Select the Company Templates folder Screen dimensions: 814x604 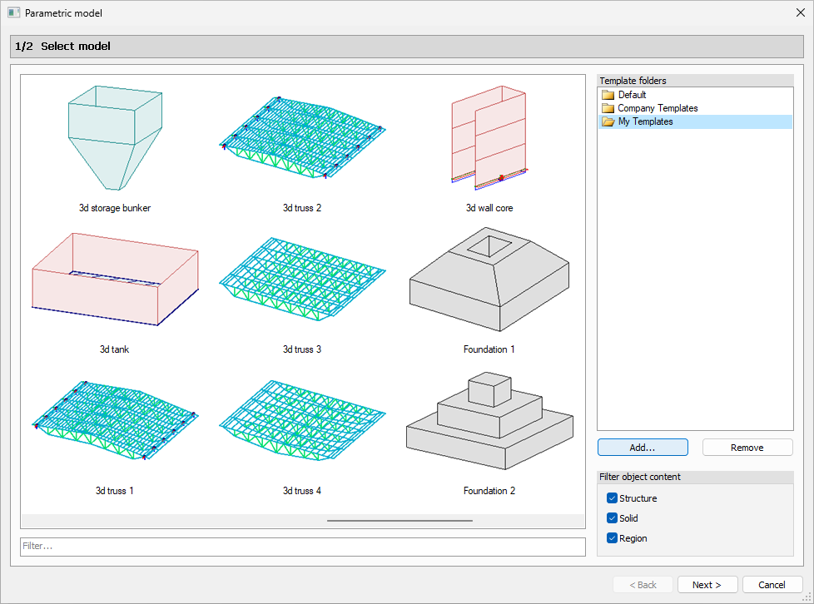pos(658,108)
